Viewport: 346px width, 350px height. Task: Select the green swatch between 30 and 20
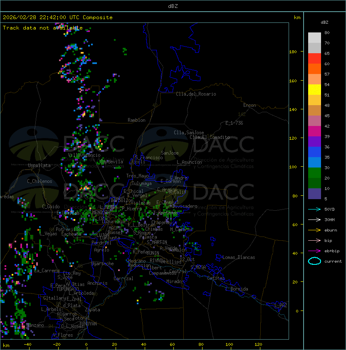pos(314,173)
